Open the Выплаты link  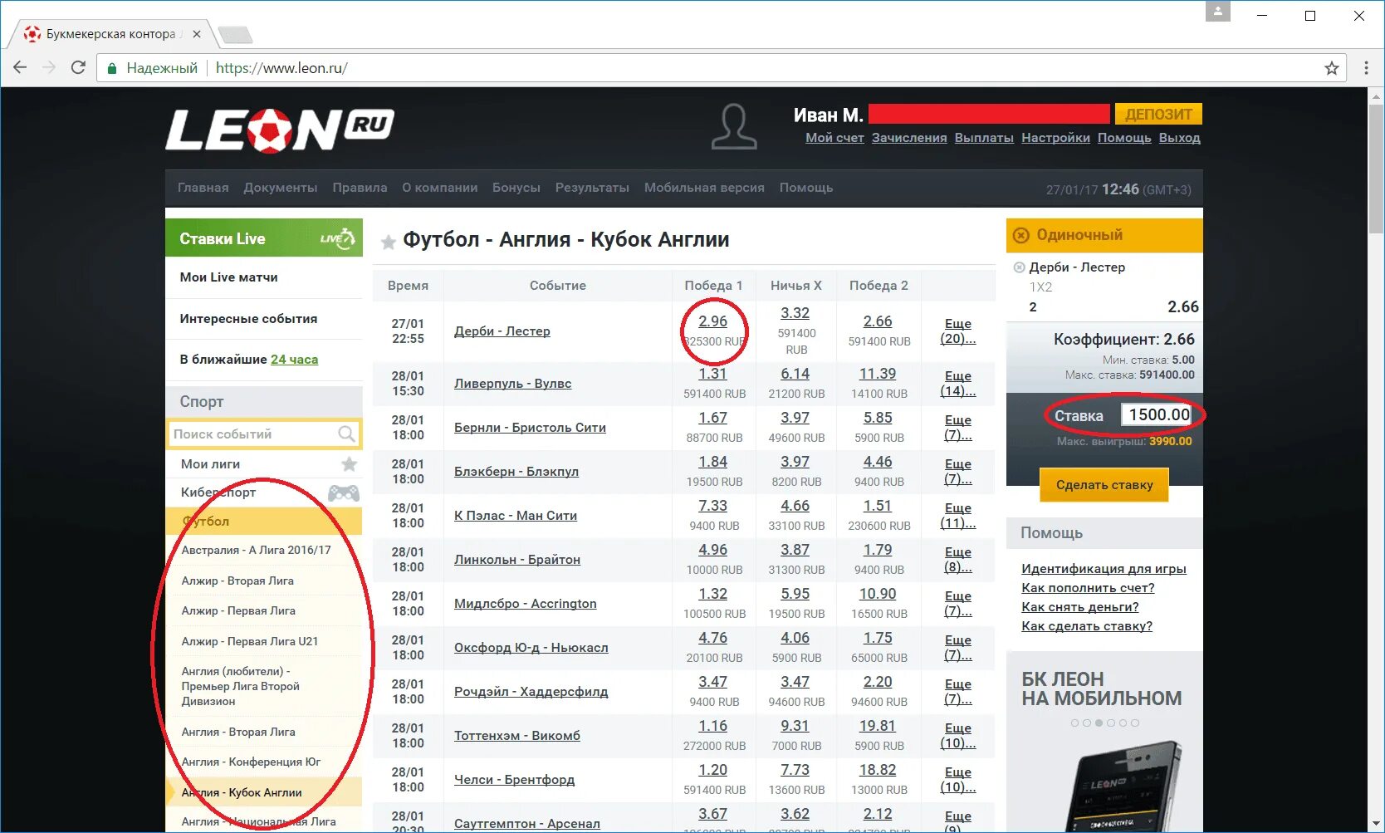coord(984,138)
